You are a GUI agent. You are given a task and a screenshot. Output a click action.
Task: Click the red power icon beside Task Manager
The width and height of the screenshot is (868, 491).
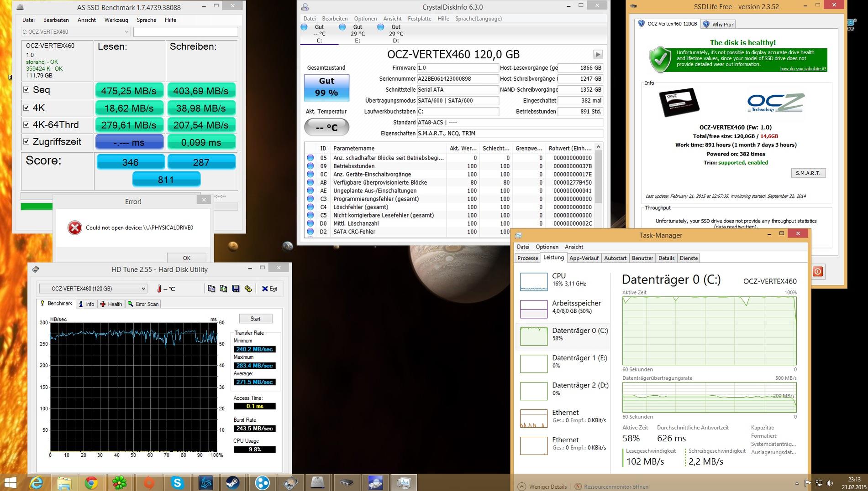point(817,272)
